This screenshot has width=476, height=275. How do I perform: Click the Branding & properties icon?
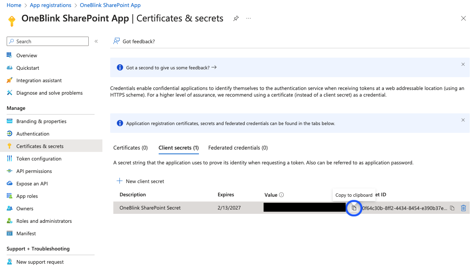[x=9, y=121]
